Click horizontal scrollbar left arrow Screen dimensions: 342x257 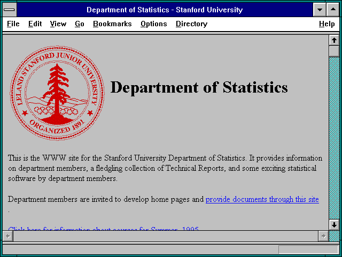coord(8,236)
